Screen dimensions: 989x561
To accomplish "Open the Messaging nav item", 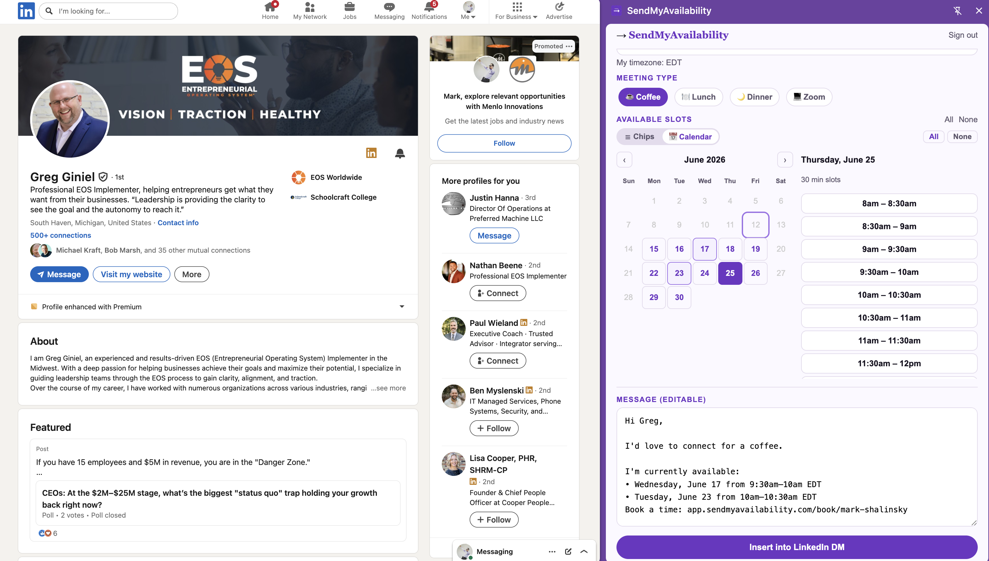I will [389, 11].
